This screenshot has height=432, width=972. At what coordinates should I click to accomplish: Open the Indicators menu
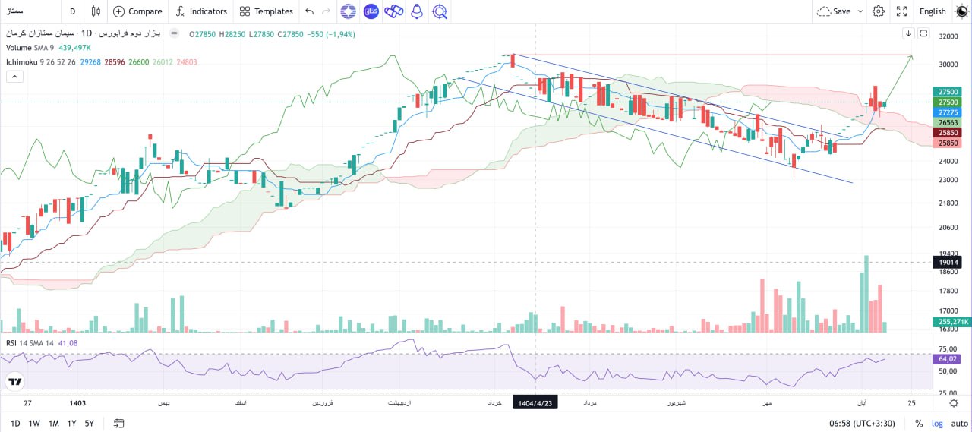point(201,11)
